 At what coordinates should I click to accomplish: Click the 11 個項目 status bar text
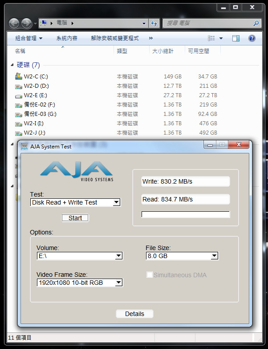20,338
